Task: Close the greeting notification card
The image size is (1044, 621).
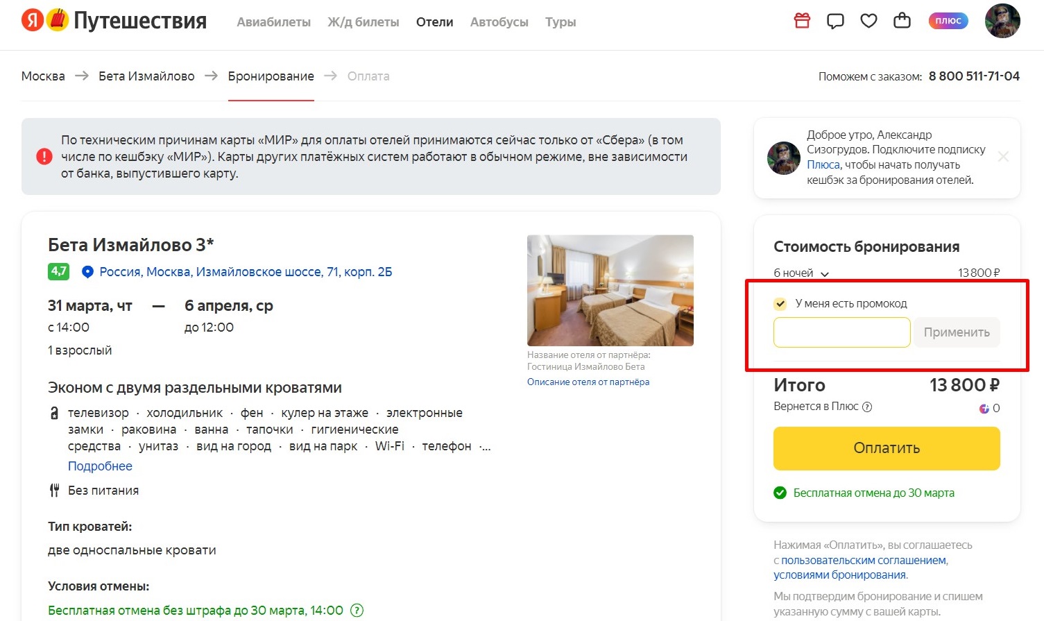Action: tap(1003, 157)
